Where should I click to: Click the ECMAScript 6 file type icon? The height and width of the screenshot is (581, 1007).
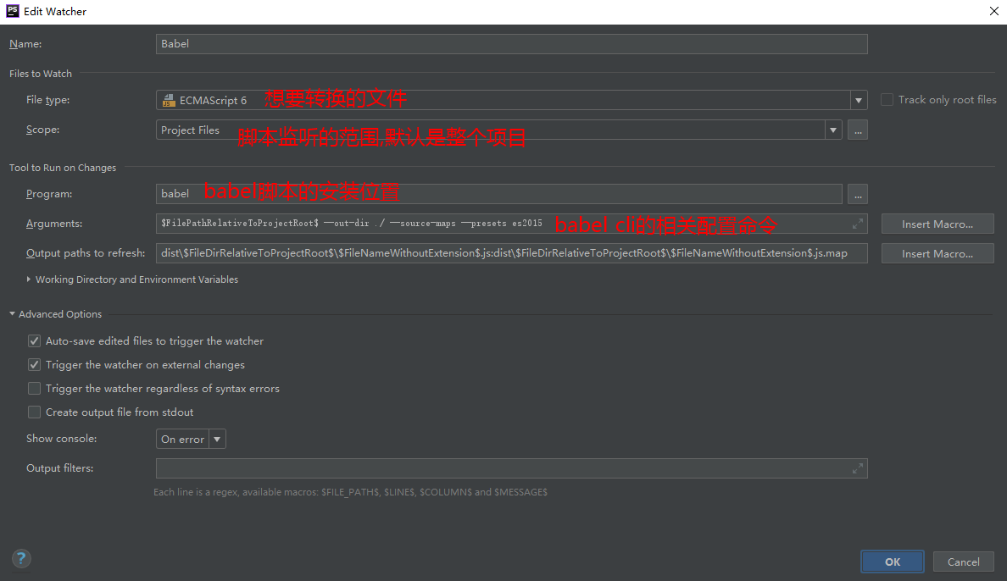pos(168,99)
